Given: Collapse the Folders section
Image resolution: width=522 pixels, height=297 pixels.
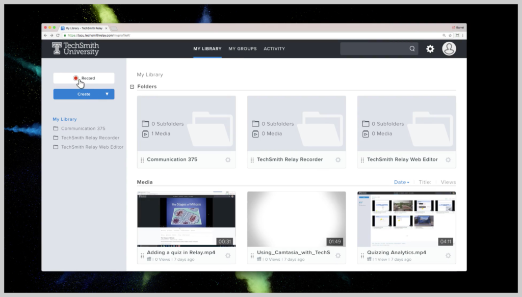Looking at the screenshot, I should tap(132, 87).
